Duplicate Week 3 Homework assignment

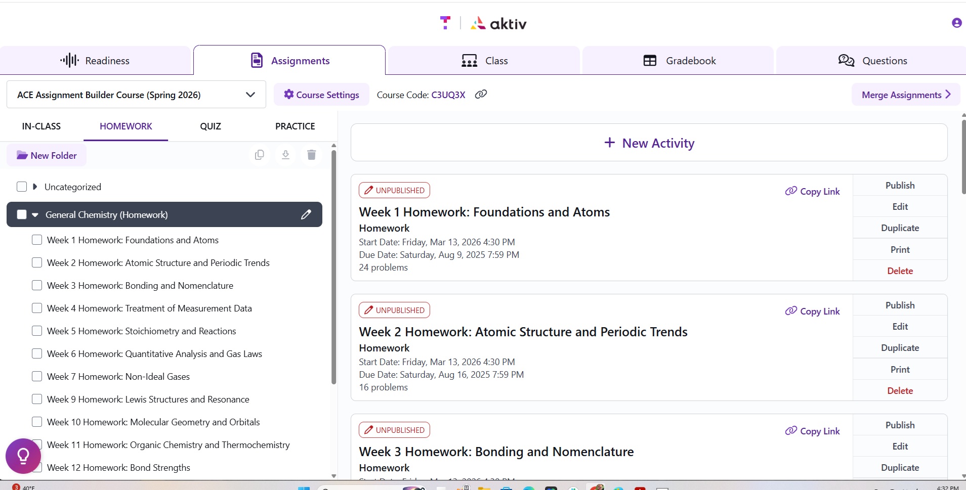click(900, 467)
